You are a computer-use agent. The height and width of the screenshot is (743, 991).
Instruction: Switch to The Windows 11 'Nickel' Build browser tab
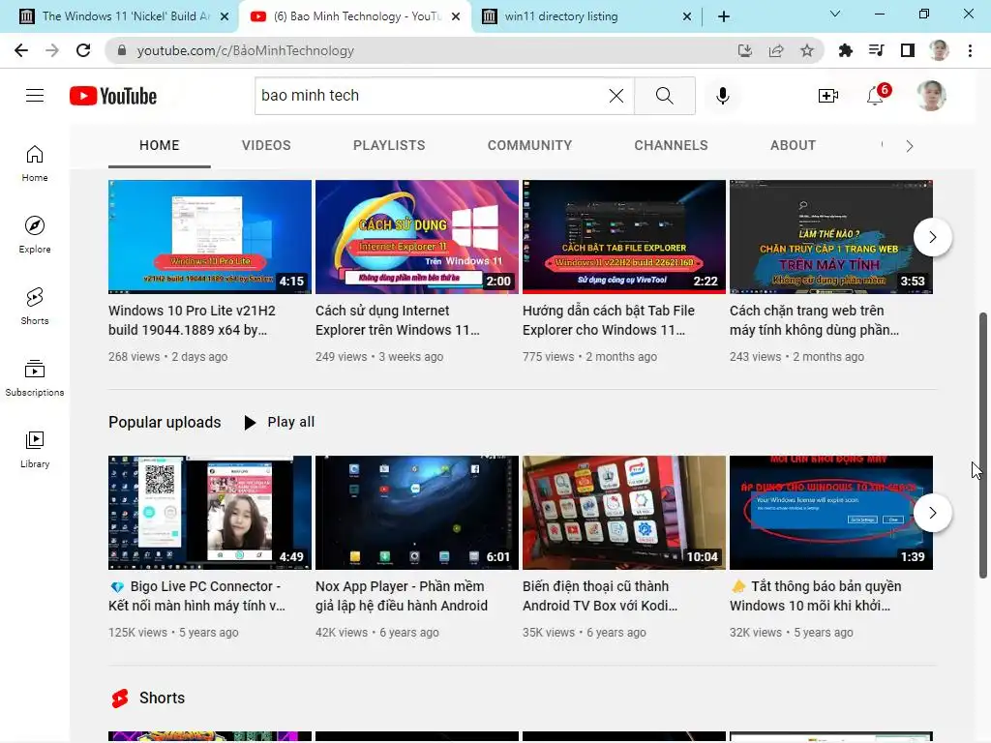point(120,16)
